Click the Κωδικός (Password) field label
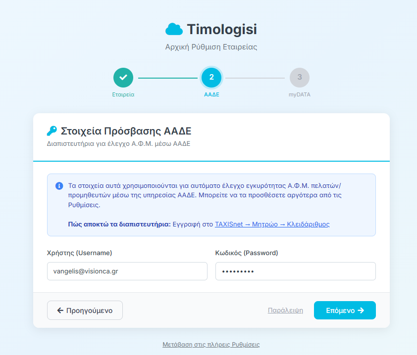This screenshot has width=417, height=355. click(247, 253)
